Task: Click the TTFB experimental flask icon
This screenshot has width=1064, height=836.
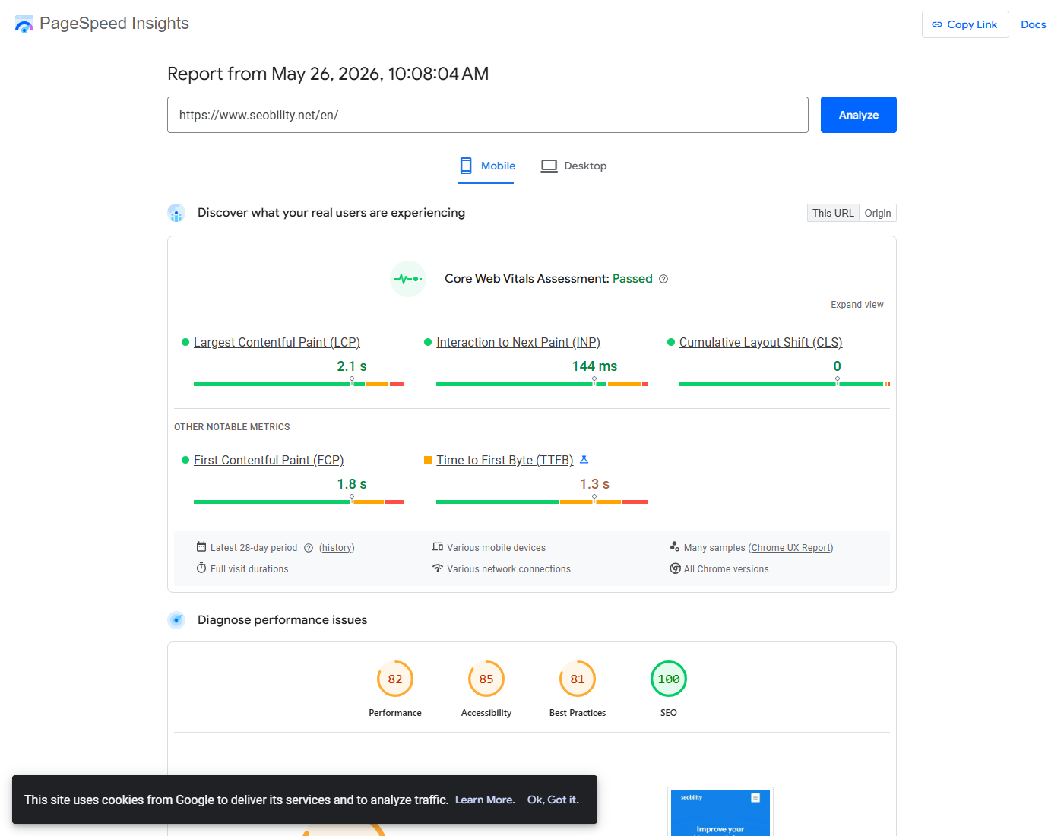Action: pos(584,460)
